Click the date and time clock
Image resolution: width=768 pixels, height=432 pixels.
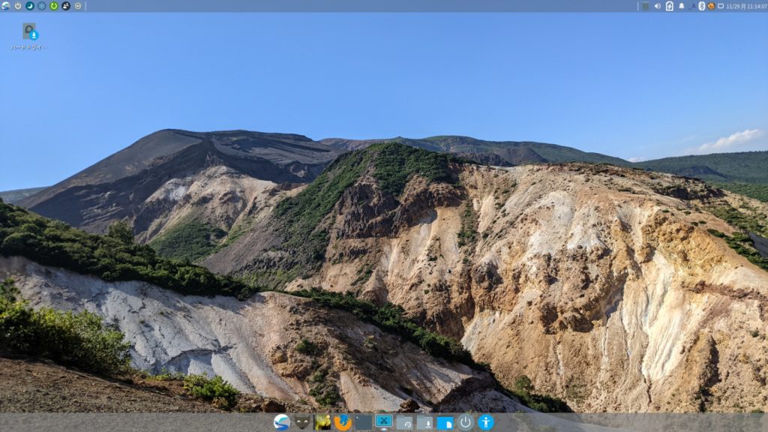(x=746, y=6)
